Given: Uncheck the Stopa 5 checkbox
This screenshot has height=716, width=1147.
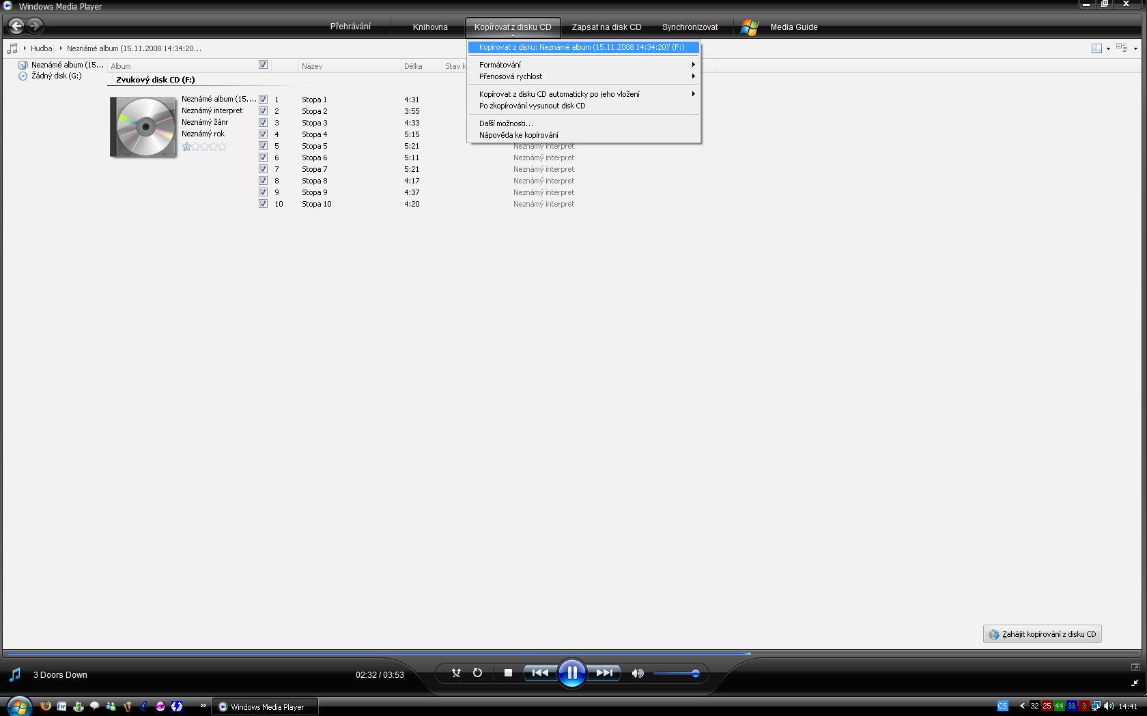Looking at the screenshot, I should [263, 145].
